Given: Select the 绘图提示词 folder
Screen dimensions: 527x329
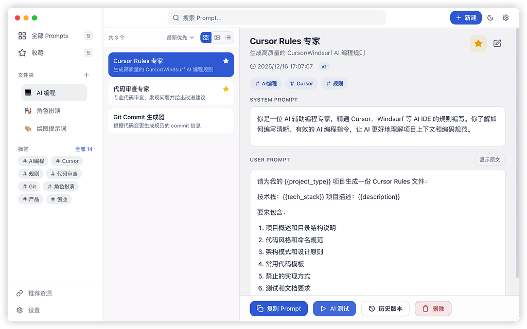Looking at the screenshot, I should 54,129.
